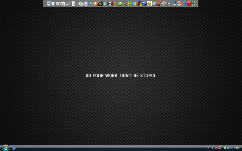Open the Recycle Bin in the dock

pyautogui.click(x=73, y=3)
